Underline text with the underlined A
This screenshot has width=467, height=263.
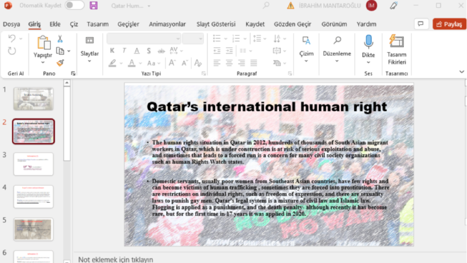(x=137, y=51)
